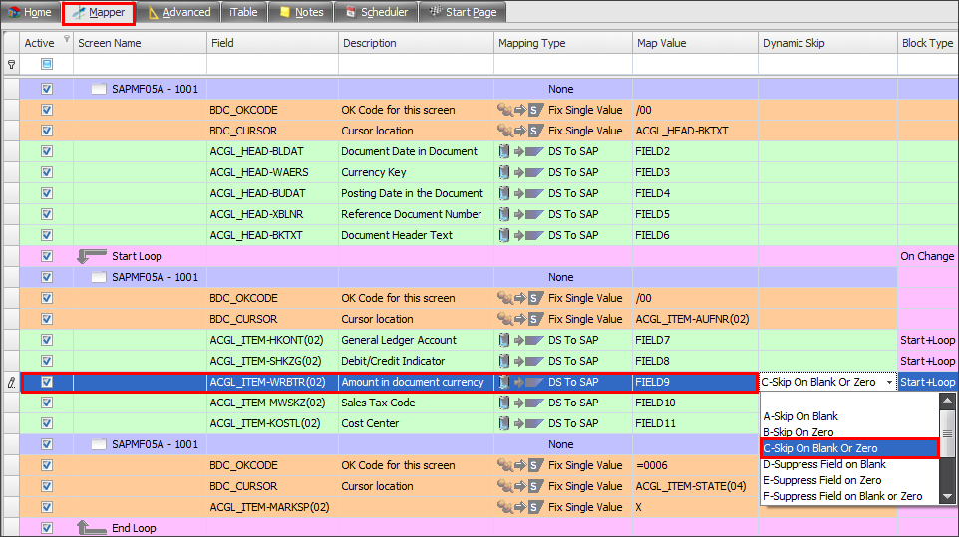This screenshot has height=537, width=959.
Task: Click mapping type icon for first BDC_OKCODE /00 row
Action: point(520,110)
